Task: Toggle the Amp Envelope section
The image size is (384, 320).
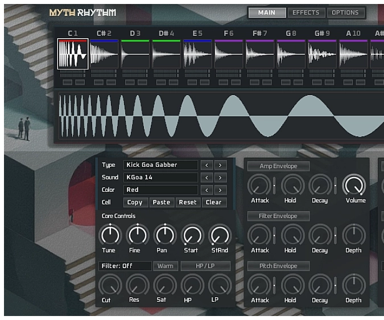Action: pos(278,166)
